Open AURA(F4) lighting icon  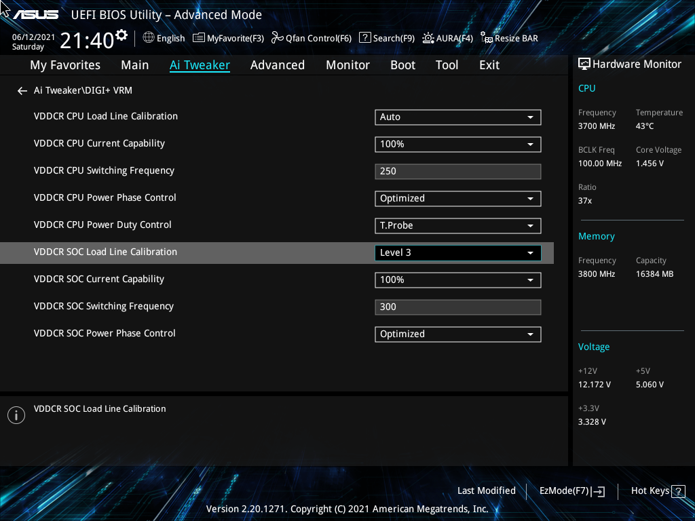point(428,38)
